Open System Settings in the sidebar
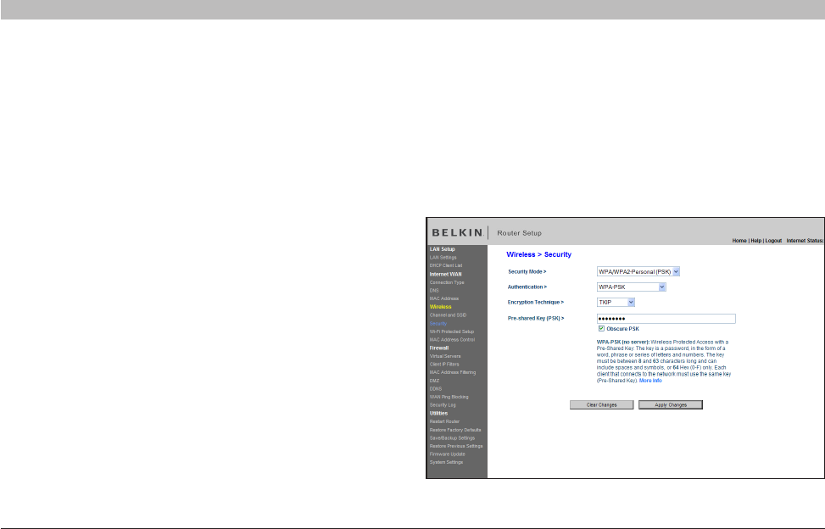Image resolution: width=825 pixels, height=529 pixels. pyautogui.click(x=446, y=462)
